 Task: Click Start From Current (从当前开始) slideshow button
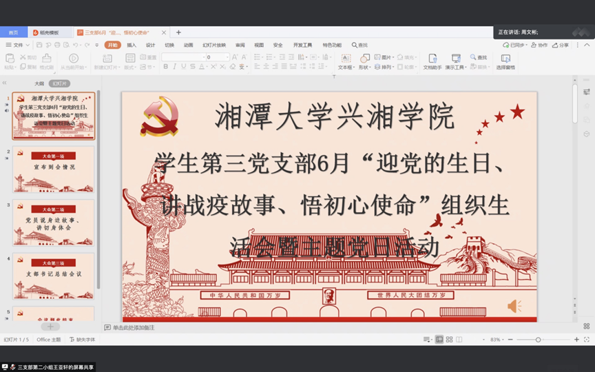pyautogui.click(x=74, y=61)
